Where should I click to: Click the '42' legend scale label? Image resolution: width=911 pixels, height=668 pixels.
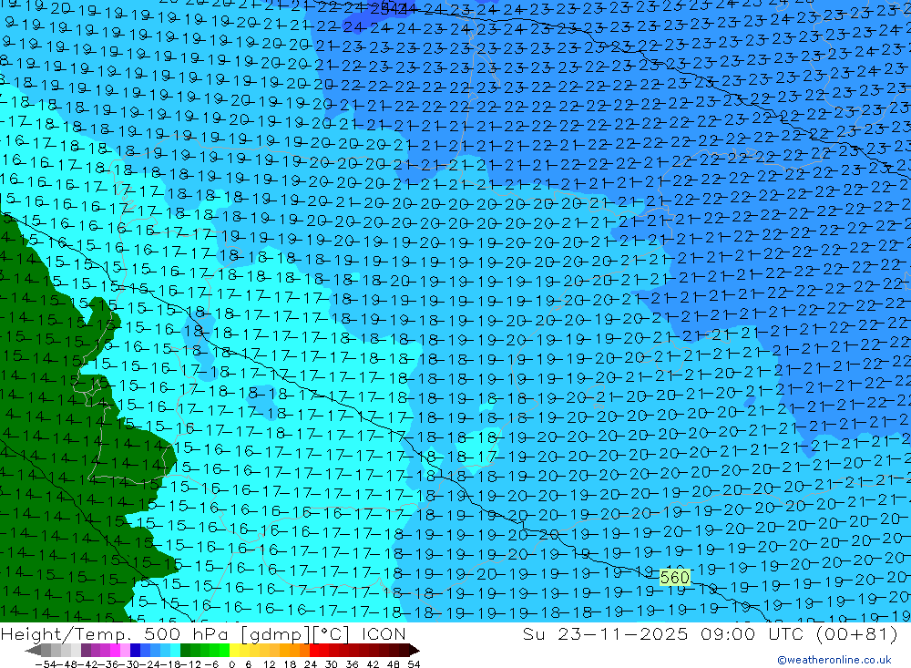[x=373, y=664]
